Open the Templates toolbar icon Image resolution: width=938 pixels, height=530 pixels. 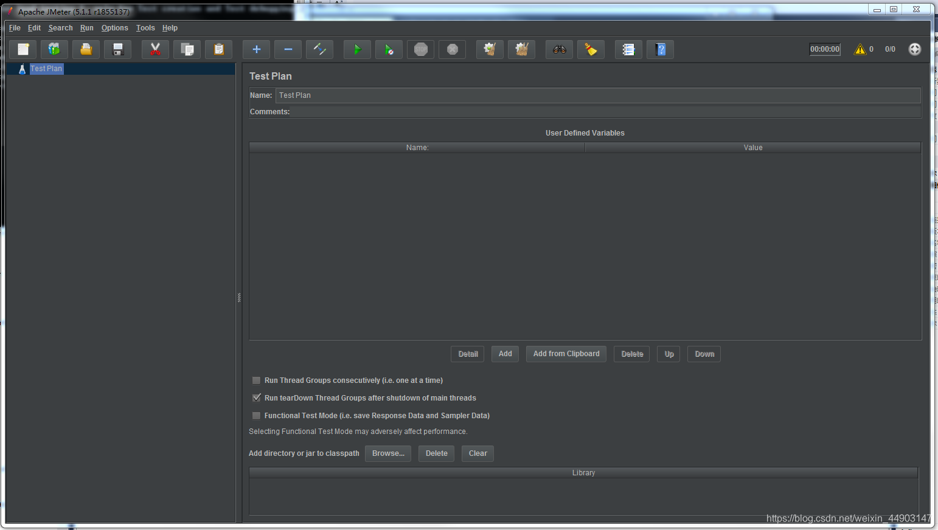click(x=55, y=49)
